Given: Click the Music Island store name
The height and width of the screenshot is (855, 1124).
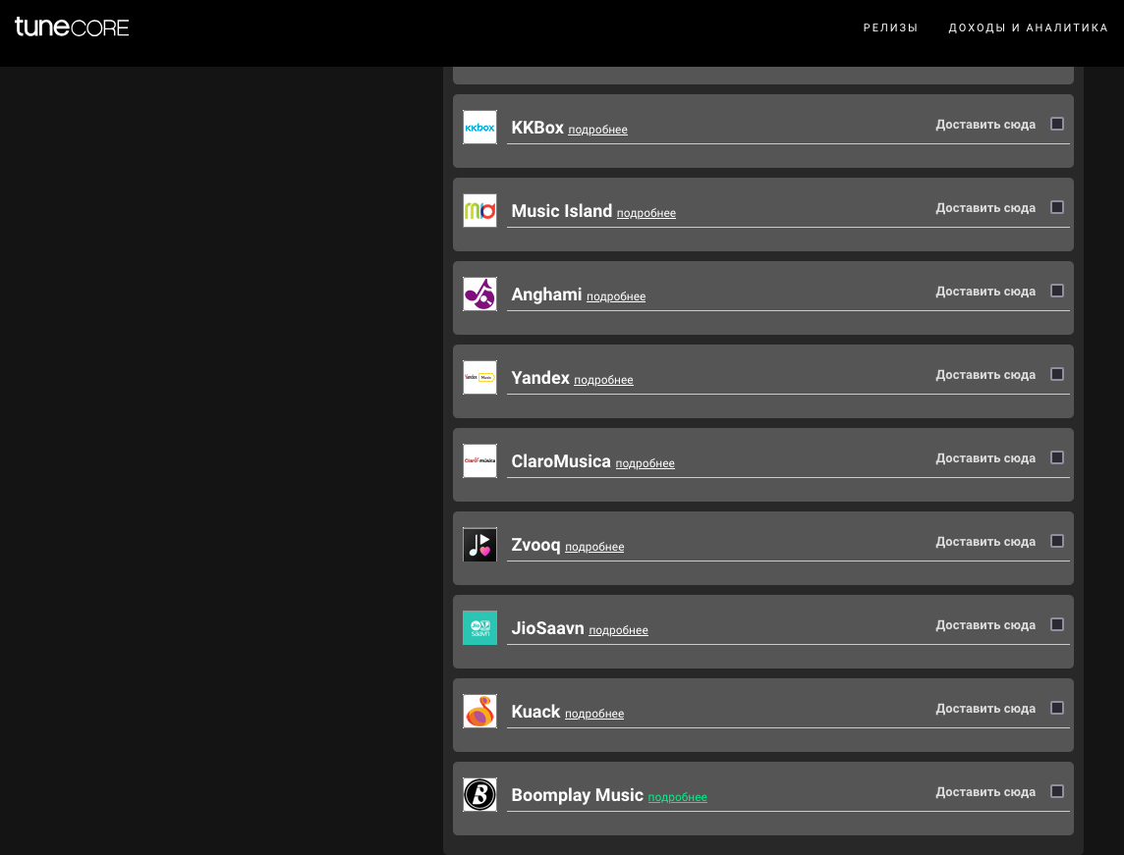Looking at the screenshot, I should click(x=562, y=211).
